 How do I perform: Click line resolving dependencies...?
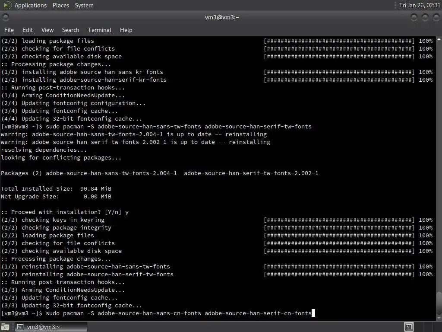(x=44, y=150)
